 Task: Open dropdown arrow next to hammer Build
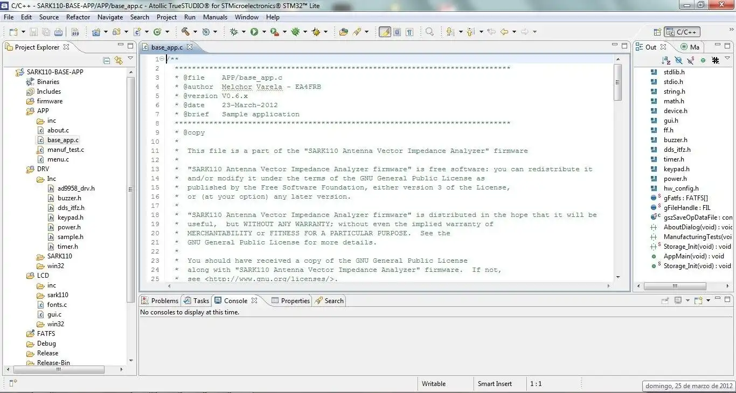pyautogui.click(x=195, y=32)
